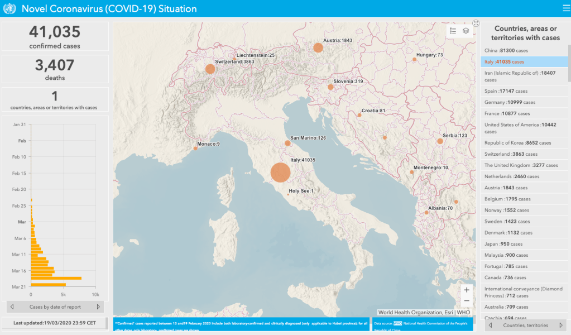
Task: Go to next chart after Cases by date
Action: [x=98, y=307]
